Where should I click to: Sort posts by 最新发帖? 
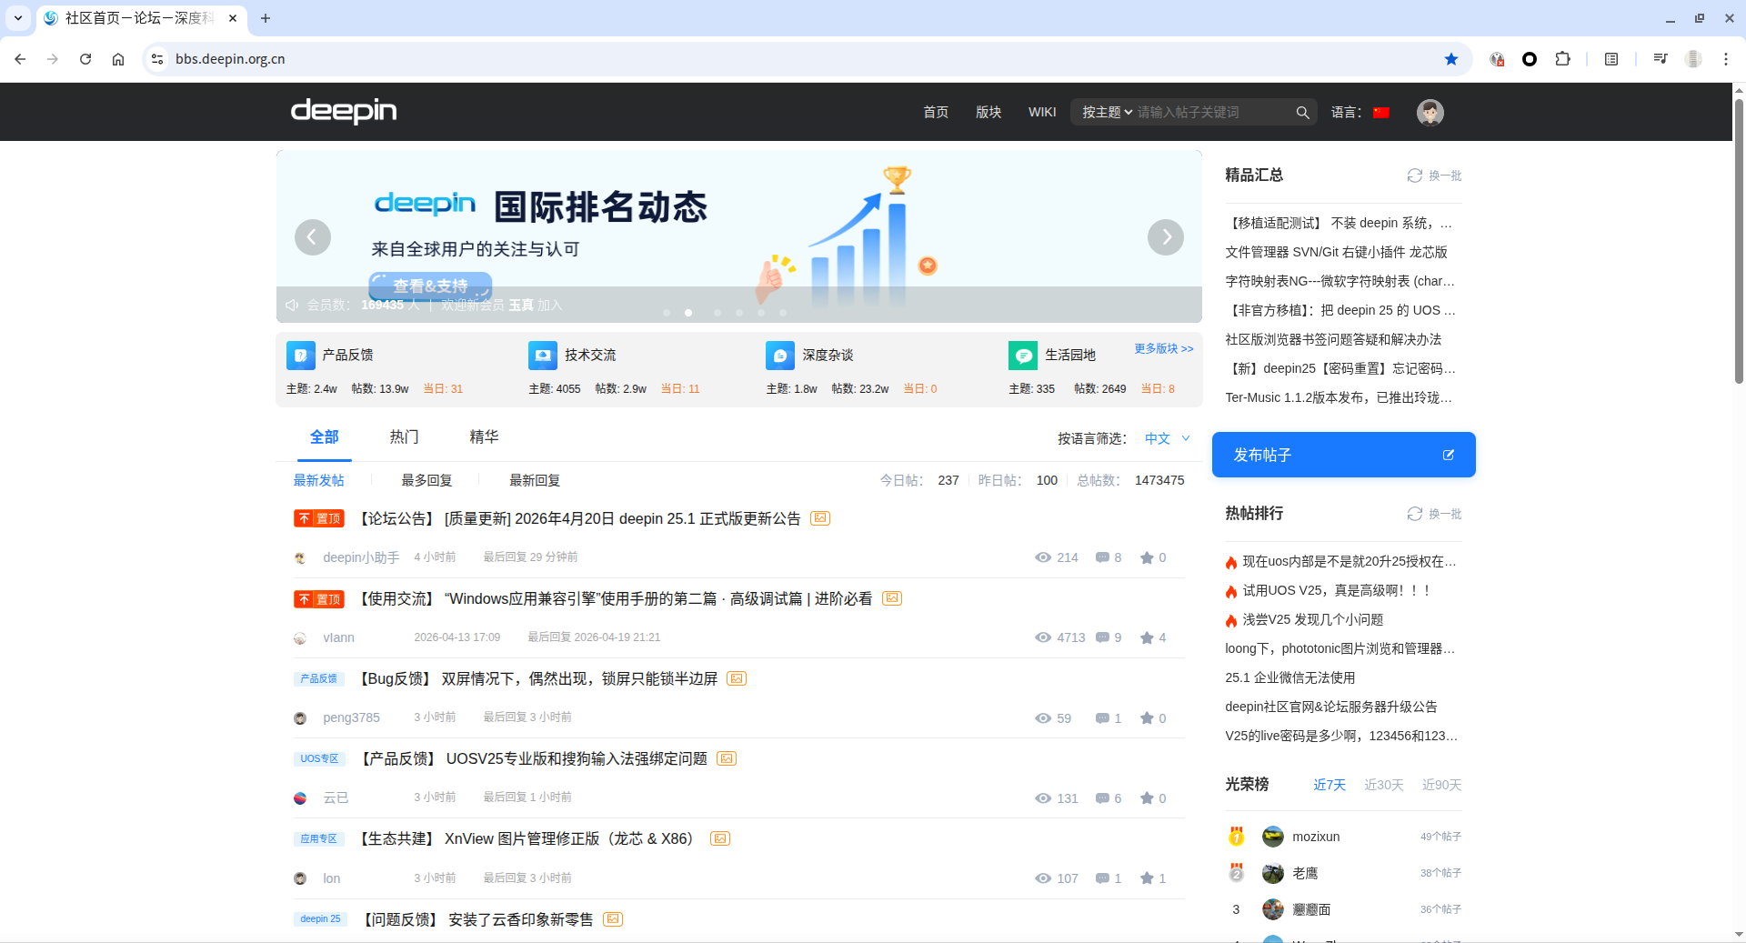[x=318, y=480]
